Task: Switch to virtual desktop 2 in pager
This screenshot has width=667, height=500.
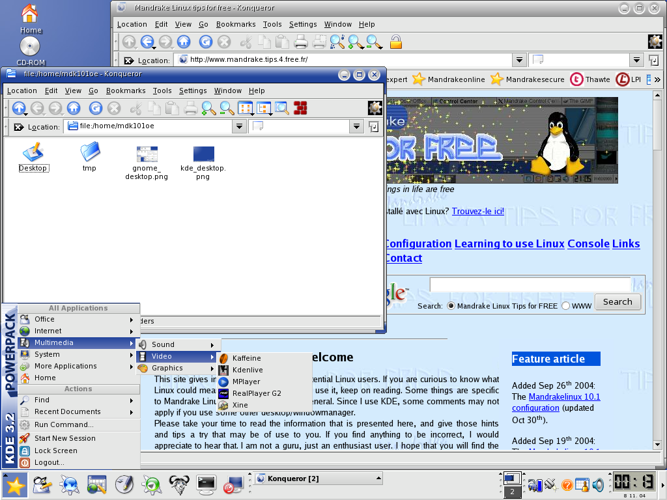Action: click(512, 492)
